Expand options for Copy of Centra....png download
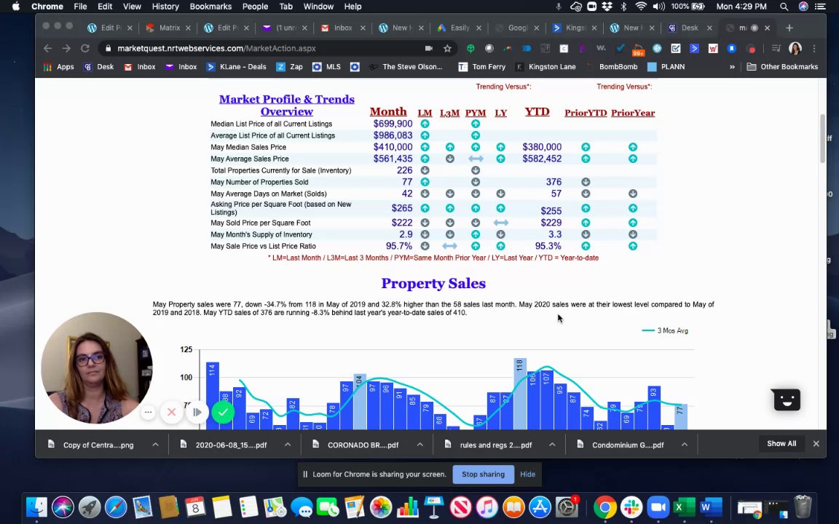839x524 pixels. 155,445
